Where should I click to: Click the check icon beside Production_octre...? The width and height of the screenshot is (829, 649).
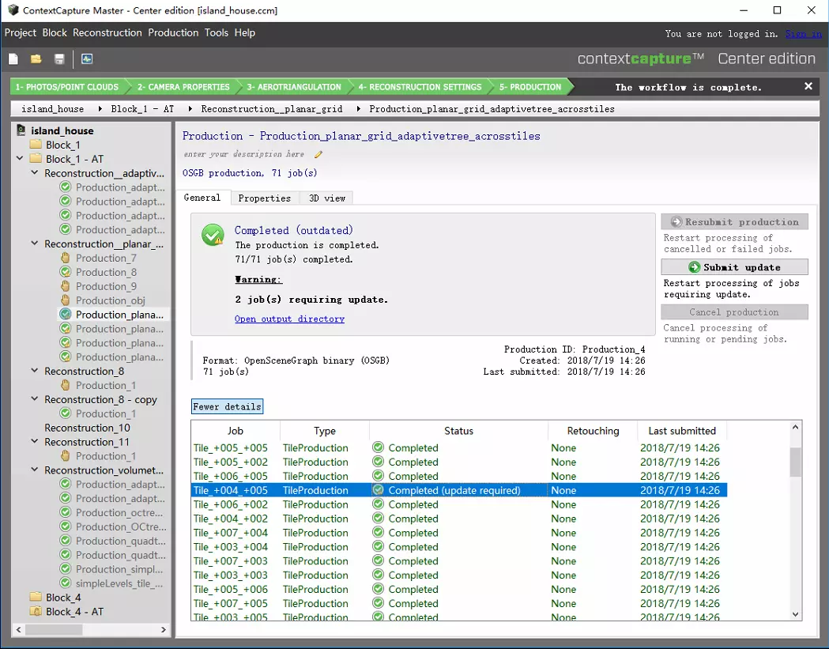click(65, 512)
